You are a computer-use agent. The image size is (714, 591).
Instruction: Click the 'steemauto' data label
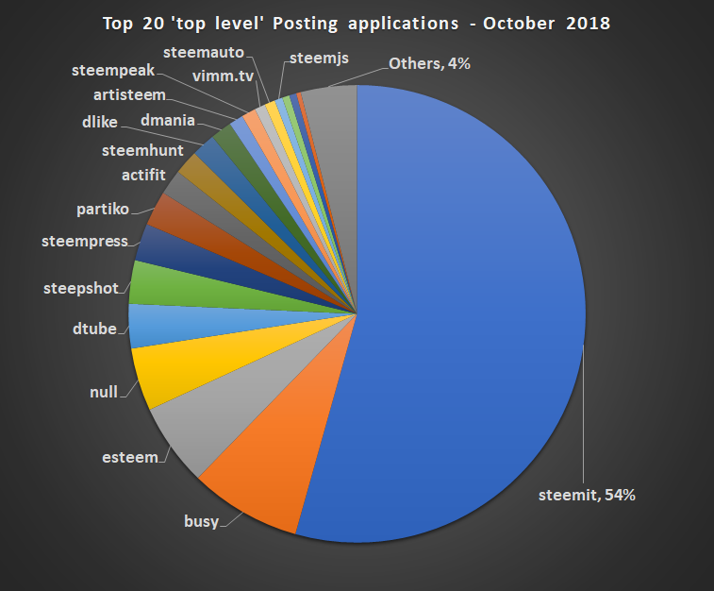pyautogui.click(x=204, y=53)
